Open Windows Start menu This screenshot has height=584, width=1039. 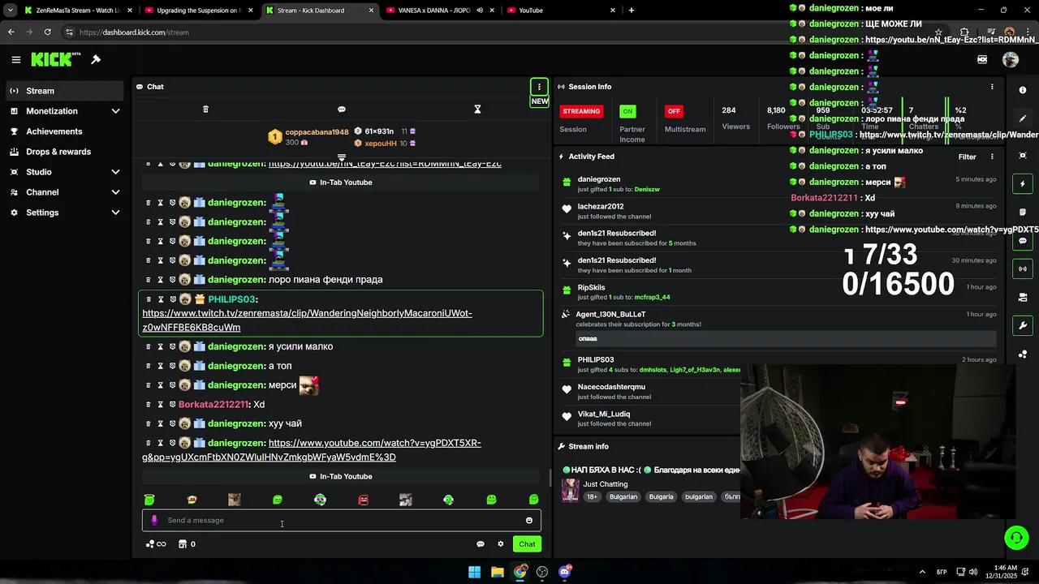click(x=474, y=572)
